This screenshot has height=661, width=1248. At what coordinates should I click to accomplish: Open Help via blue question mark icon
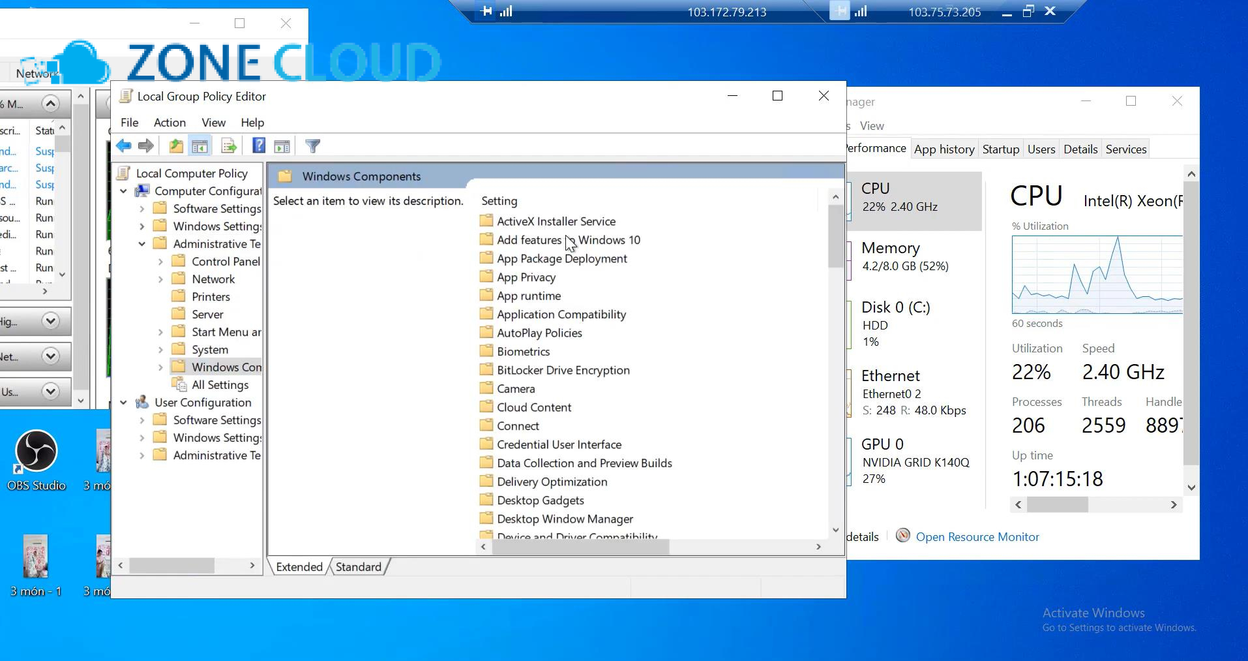[x=259, y=146]
